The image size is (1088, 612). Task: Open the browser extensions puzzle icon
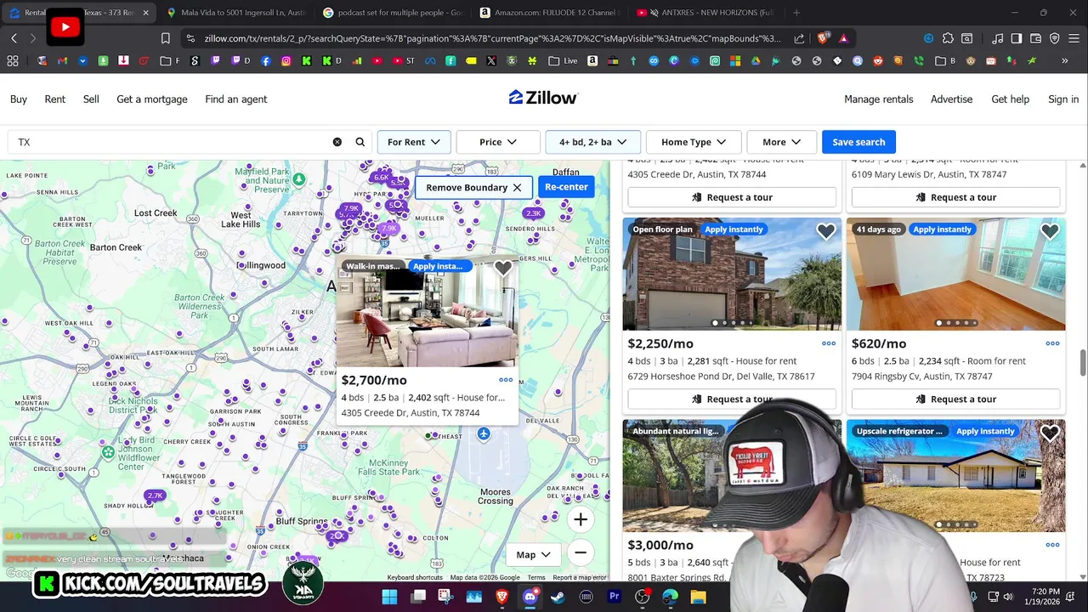[x=948, y=38]
